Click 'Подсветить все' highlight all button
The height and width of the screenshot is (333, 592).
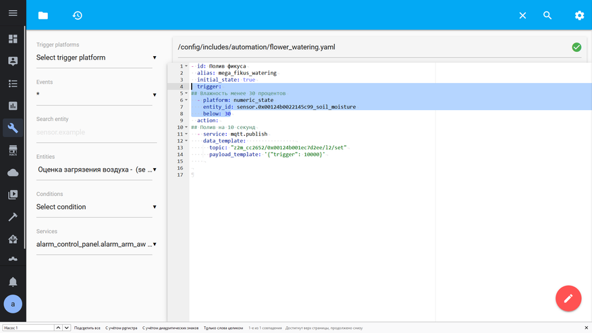click(x=87, y=328)
